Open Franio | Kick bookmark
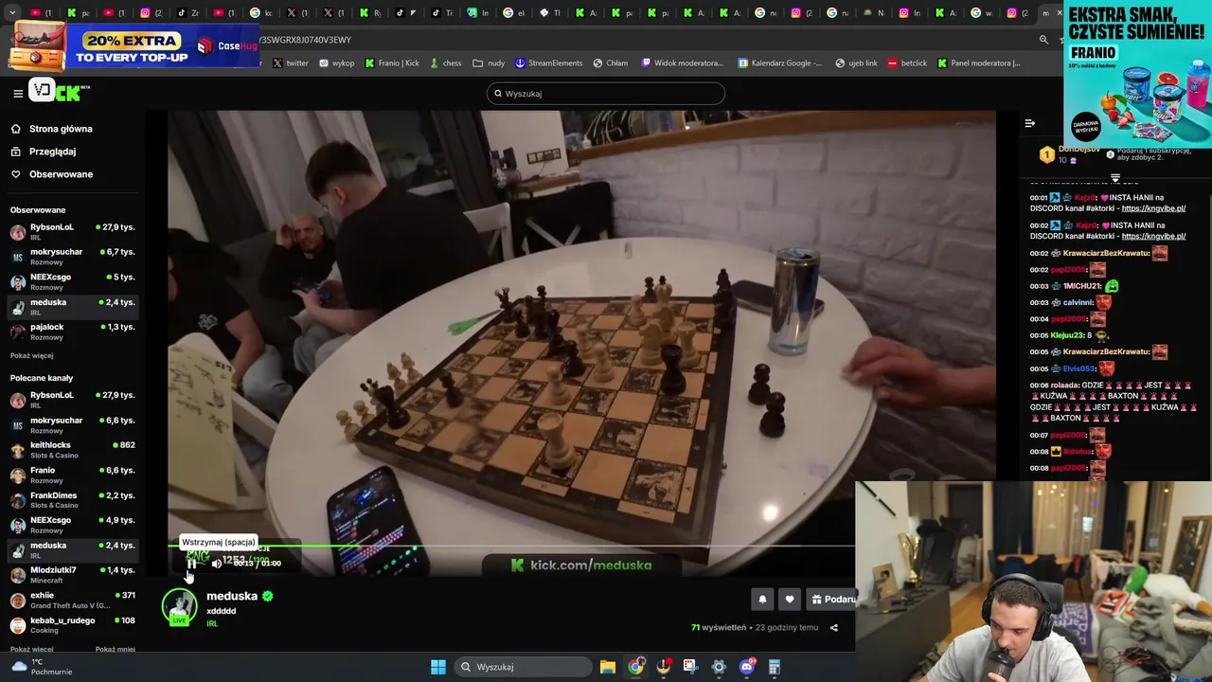The width and height of the screenshot is (1212, 682). click(392, 63)
